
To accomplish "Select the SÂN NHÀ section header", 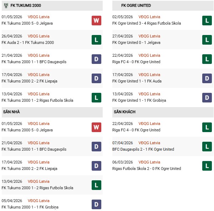I will coord(52,112).
